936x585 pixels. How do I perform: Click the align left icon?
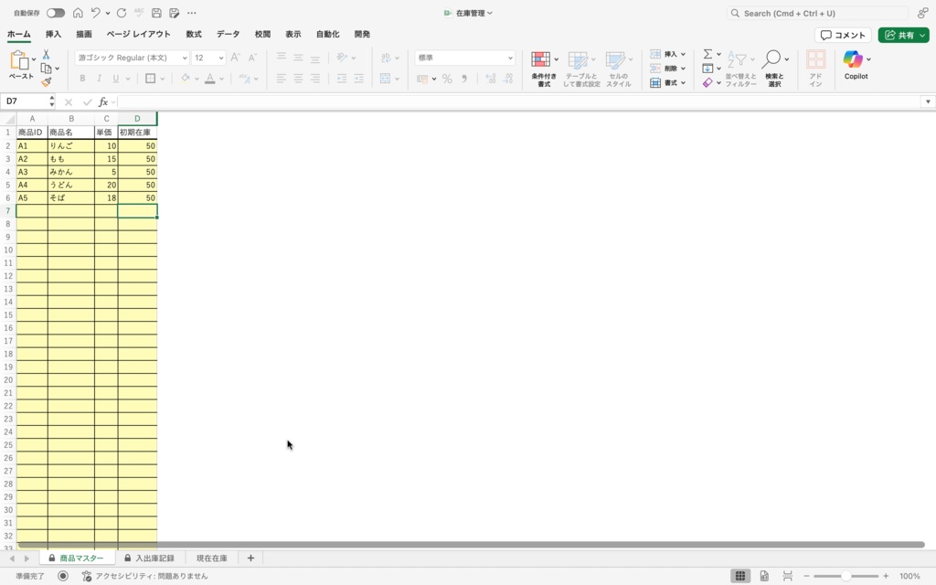282,79
